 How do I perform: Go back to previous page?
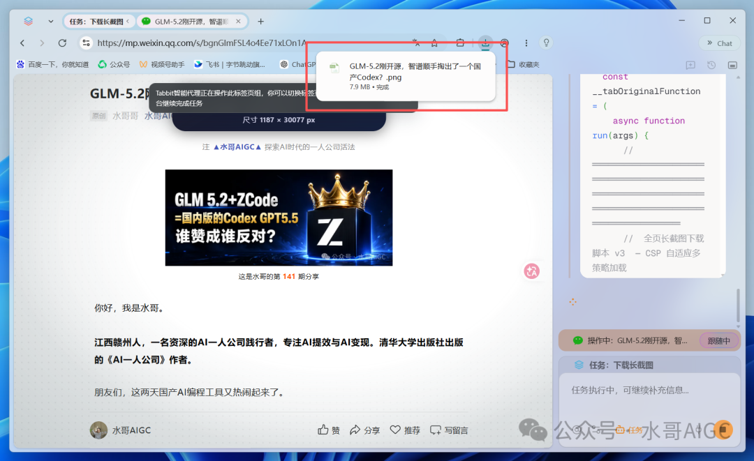click(22, 43)
